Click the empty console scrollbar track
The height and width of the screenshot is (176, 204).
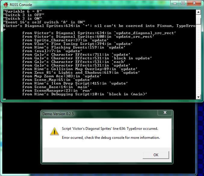(x=198, y=59)
